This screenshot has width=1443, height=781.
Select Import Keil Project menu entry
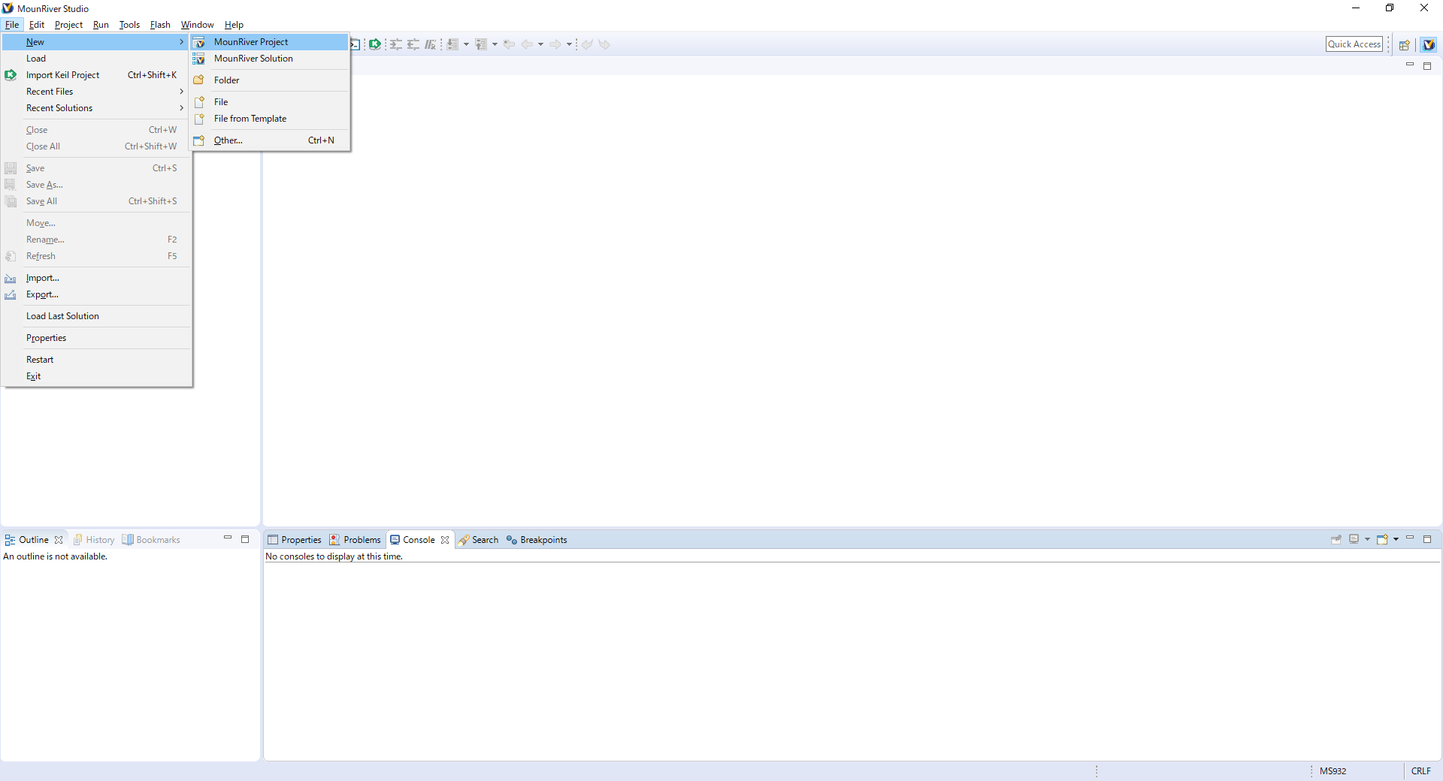[97, 75]
